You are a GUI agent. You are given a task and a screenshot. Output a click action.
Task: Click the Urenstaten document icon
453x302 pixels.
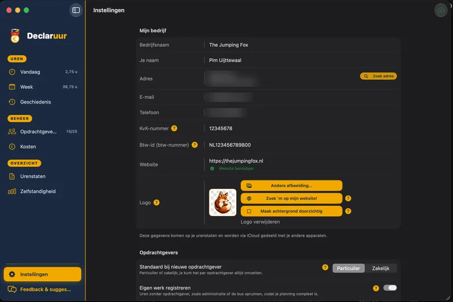click(12, 176)
